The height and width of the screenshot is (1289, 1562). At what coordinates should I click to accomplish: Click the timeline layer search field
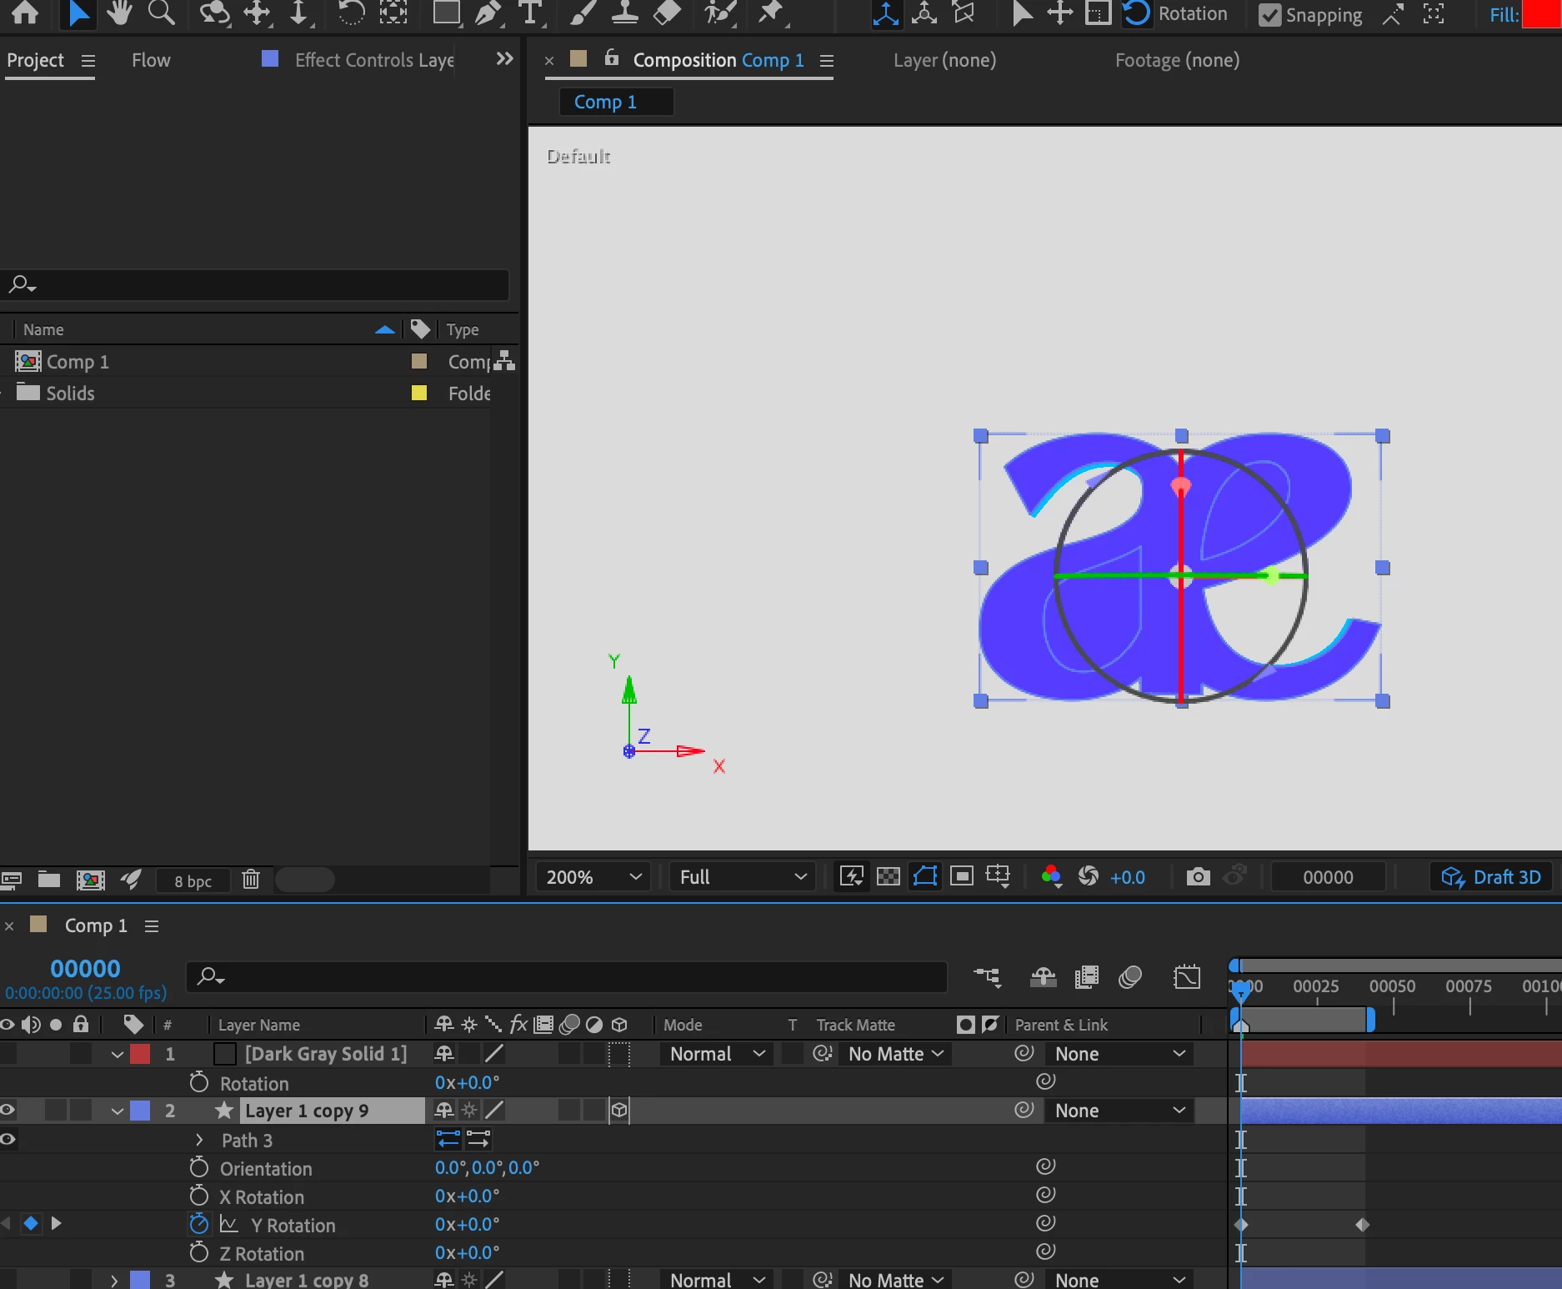click(x=567, y=976)
